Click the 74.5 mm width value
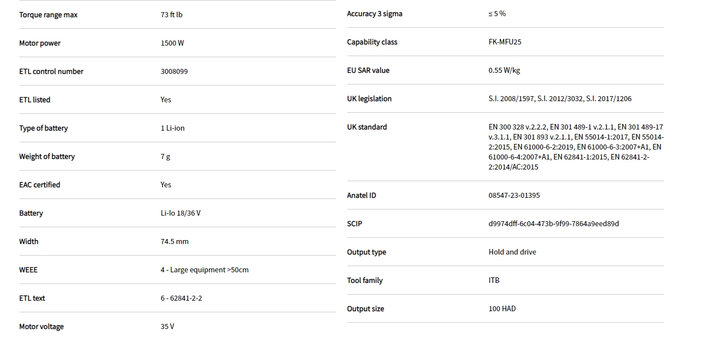 (x=174, y=242)
